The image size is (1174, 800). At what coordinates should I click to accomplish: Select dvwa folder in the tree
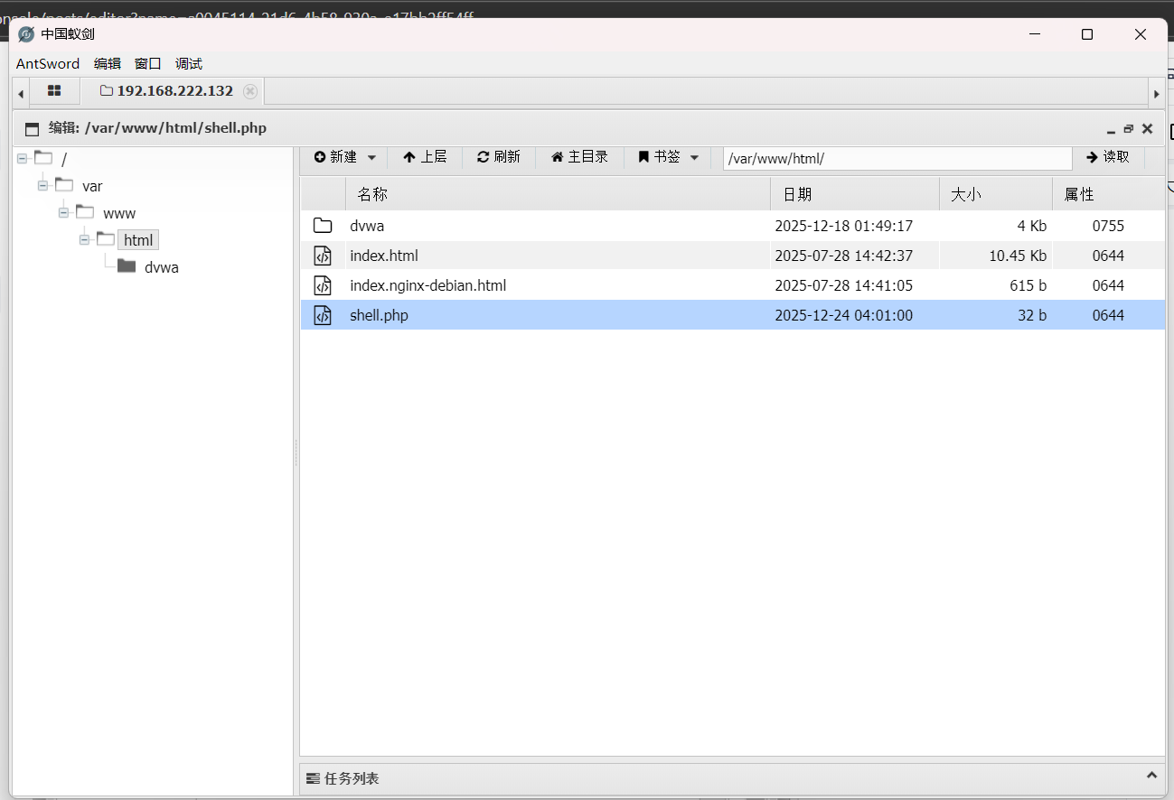(161, 267)
